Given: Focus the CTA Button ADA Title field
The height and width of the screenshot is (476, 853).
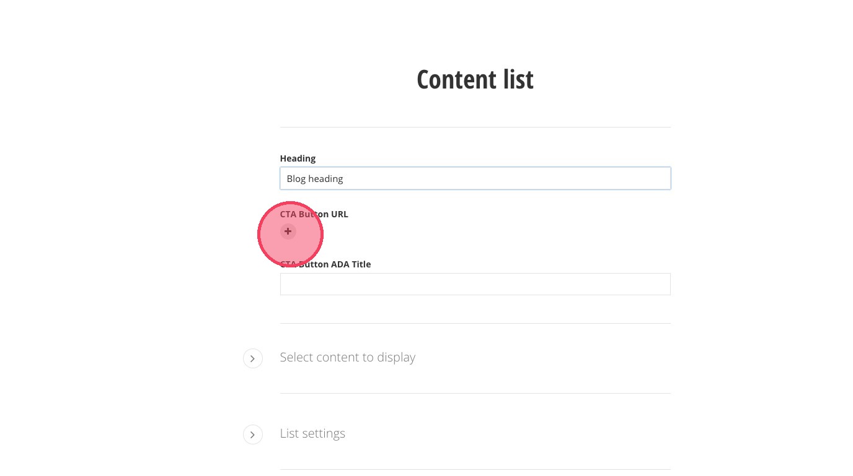Looking at the screenshot, I should coord(475,284).
